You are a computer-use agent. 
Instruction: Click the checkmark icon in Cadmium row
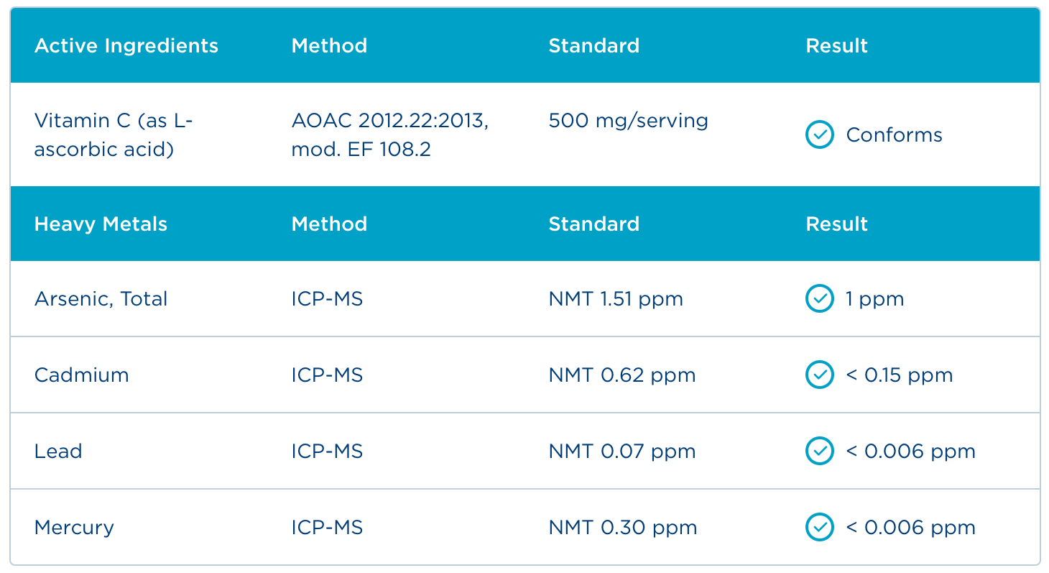tap(819, 375)
